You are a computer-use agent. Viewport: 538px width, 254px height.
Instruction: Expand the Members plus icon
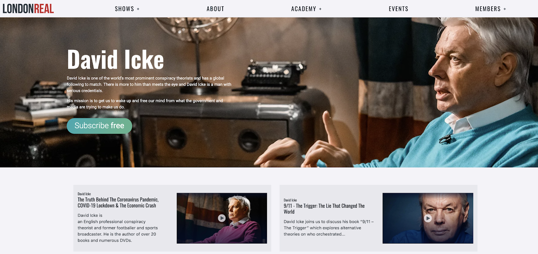coord(505,9)
